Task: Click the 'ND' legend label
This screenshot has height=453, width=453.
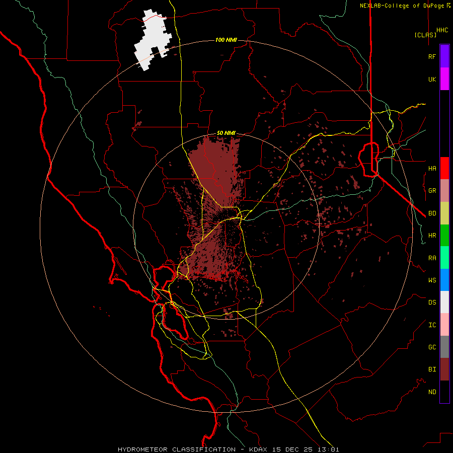Action: coord(432,392)
